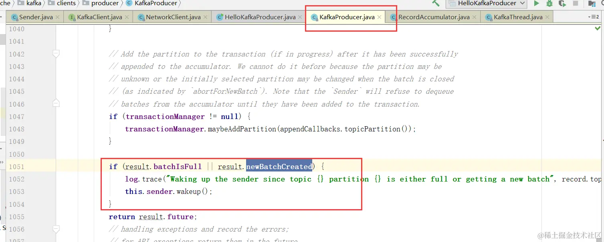Switch to the NetworkClient.java tab
The width and height of the screenshot is (604, 242).
click(173, 17)
